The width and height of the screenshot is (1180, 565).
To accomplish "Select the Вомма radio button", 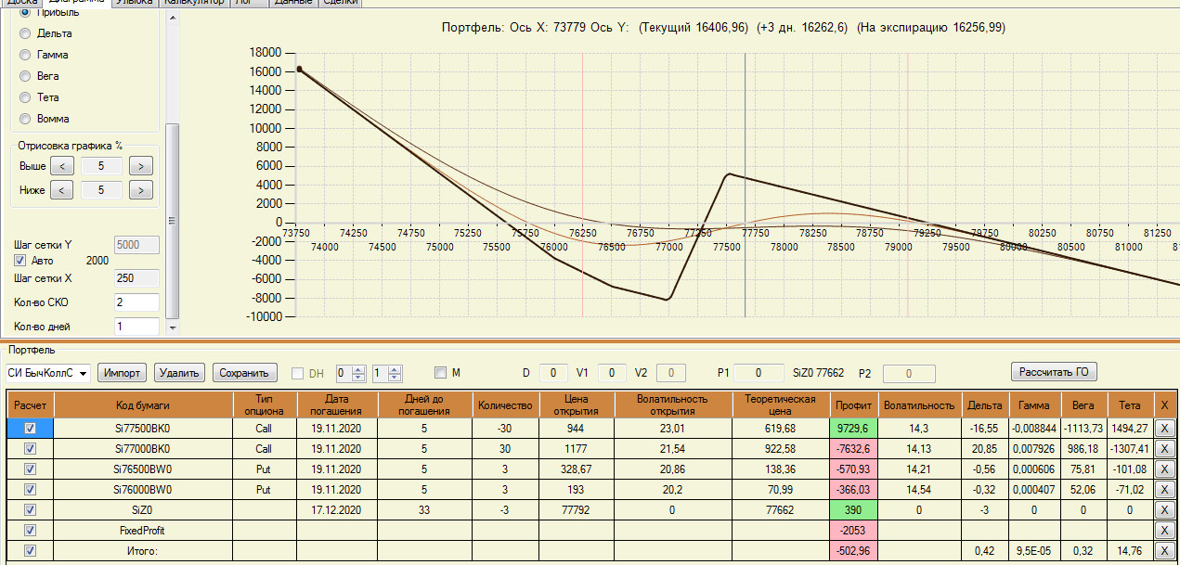I will pyautogui.click(x=26, y=119).
